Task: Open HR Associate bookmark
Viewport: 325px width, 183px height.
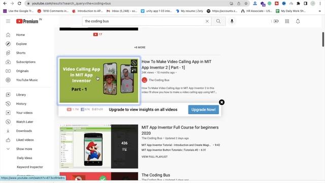Action: click(x=256, y=11)
